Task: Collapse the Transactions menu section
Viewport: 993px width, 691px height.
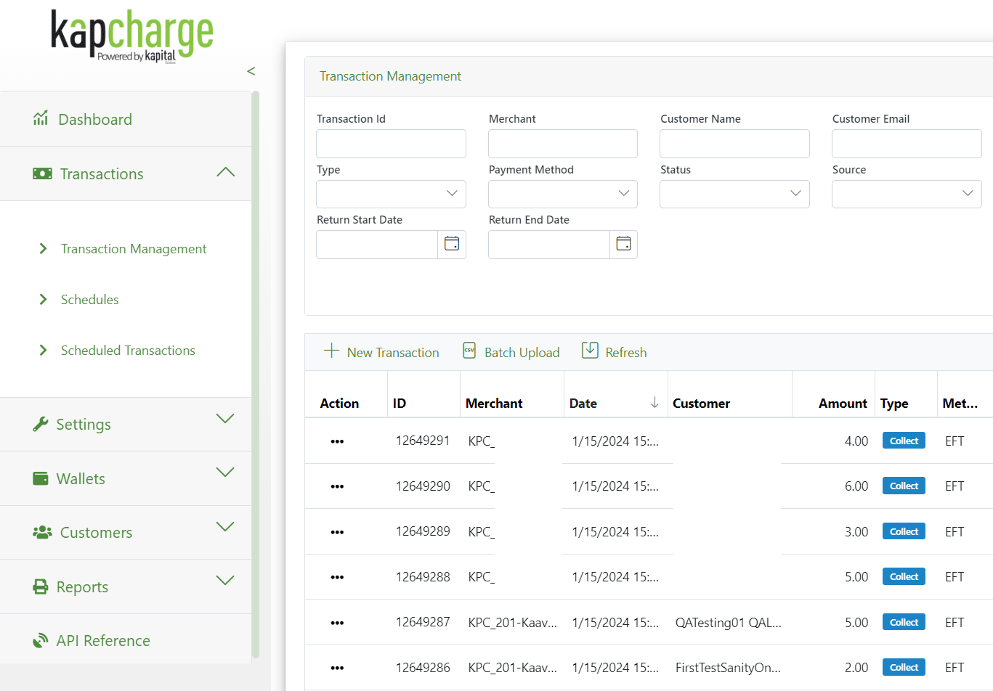Action: pyautogui.click(x=225, y=173)
